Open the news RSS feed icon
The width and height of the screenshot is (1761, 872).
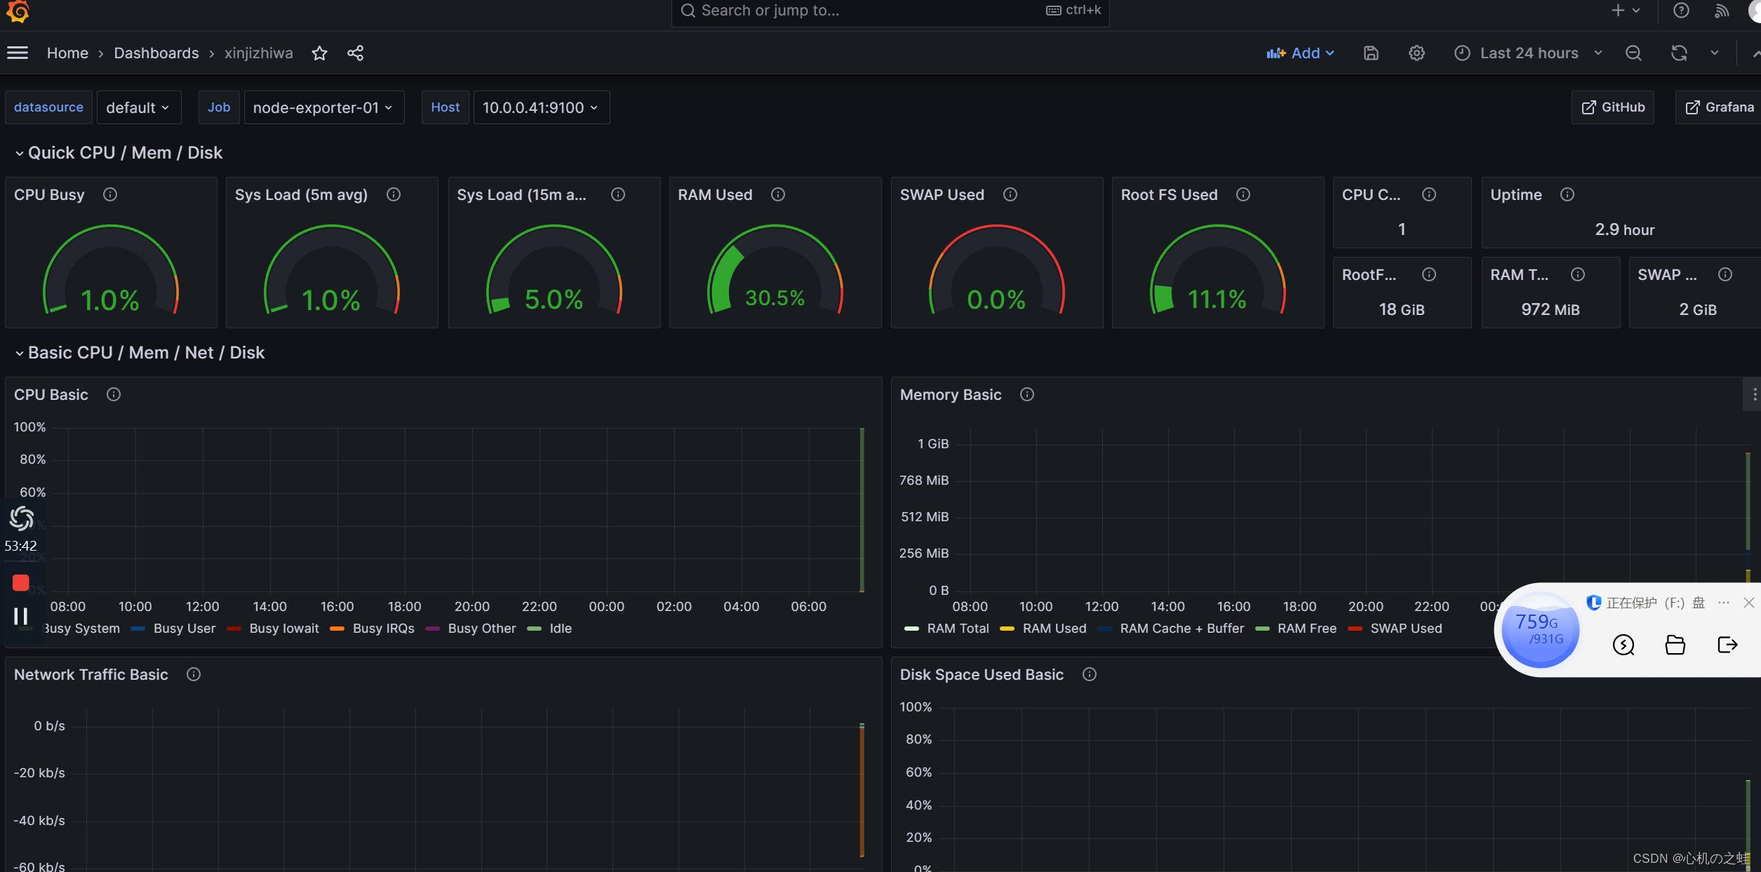(x=1722, y=11)
